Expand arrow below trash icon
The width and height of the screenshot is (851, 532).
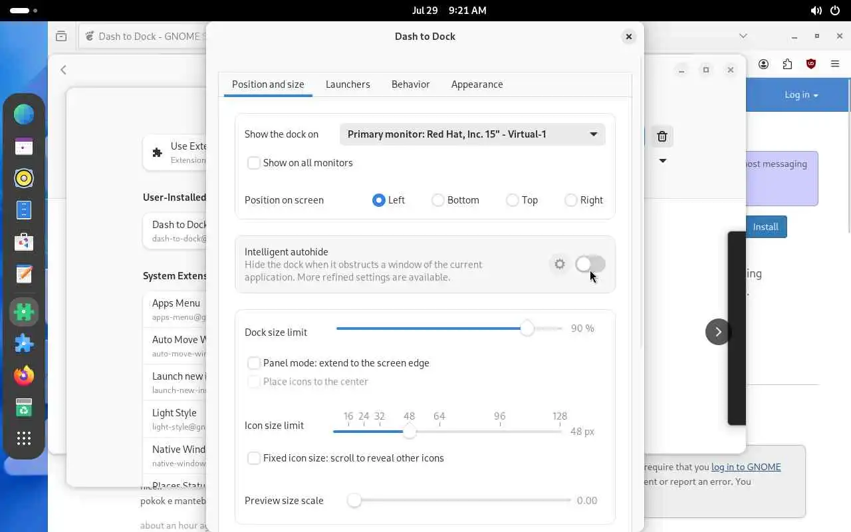(x=662, y=160)
